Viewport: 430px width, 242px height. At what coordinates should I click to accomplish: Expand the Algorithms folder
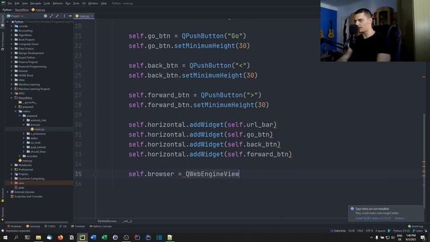click(11, 35)
